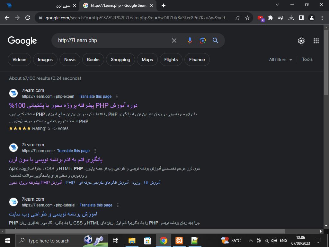Go back with the browser back arrow

[x=7, y=18]
